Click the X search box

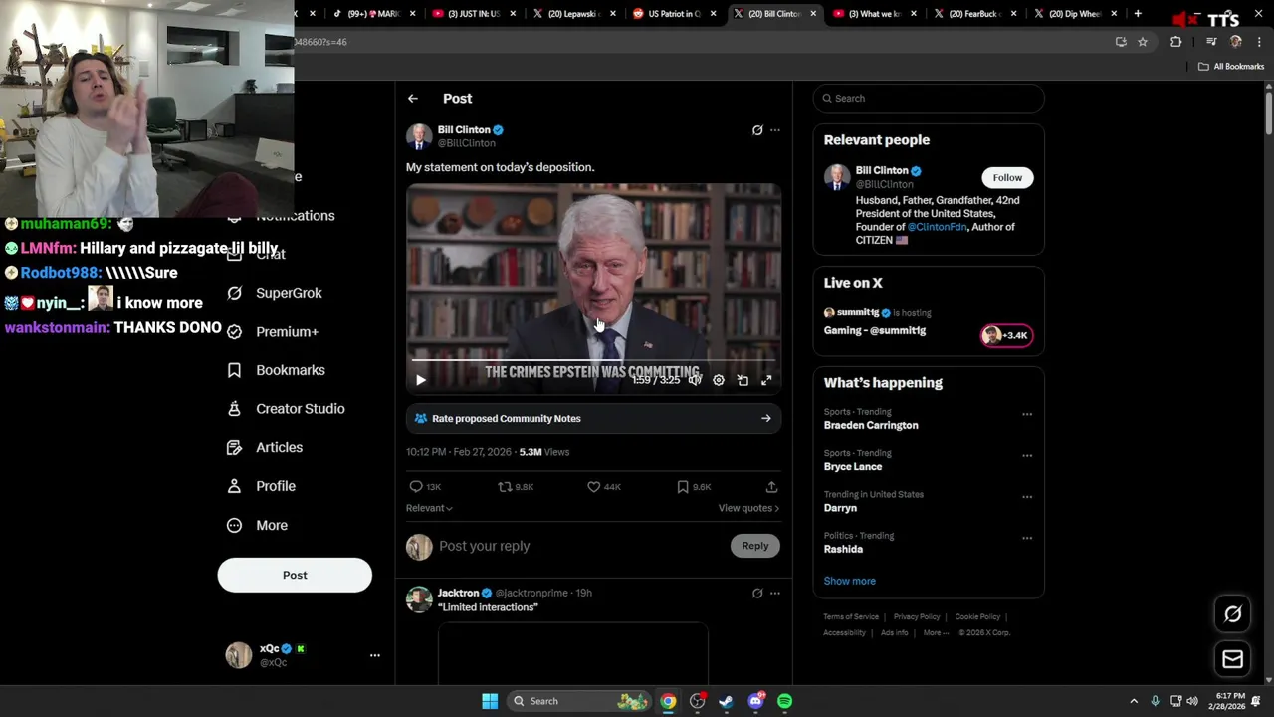[x=929, y=98]
